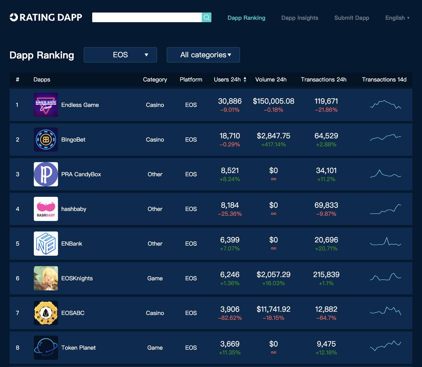Image resolution: width=422 pixels, height=367 pixels.
Task: Click the Casino category in EOSABC row
Action: tap(155, 313)
